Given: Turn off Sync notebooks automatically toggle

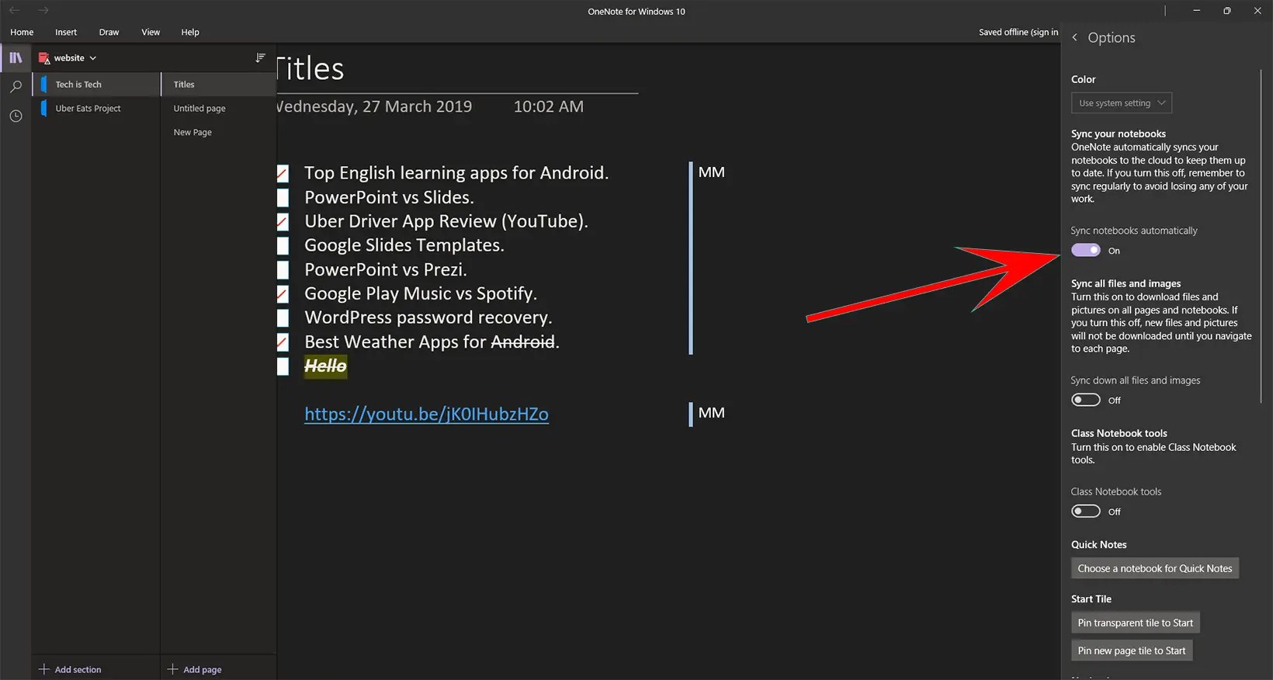Looking at the screenshot, I should (x=1085, y=250).
